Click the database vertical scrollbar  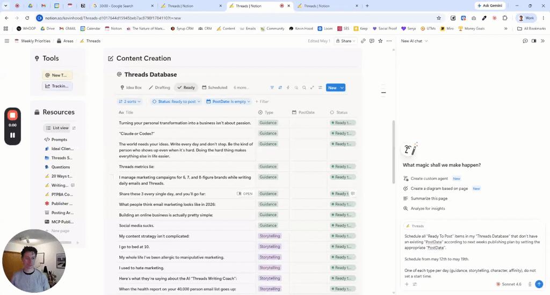coord(394,152)
